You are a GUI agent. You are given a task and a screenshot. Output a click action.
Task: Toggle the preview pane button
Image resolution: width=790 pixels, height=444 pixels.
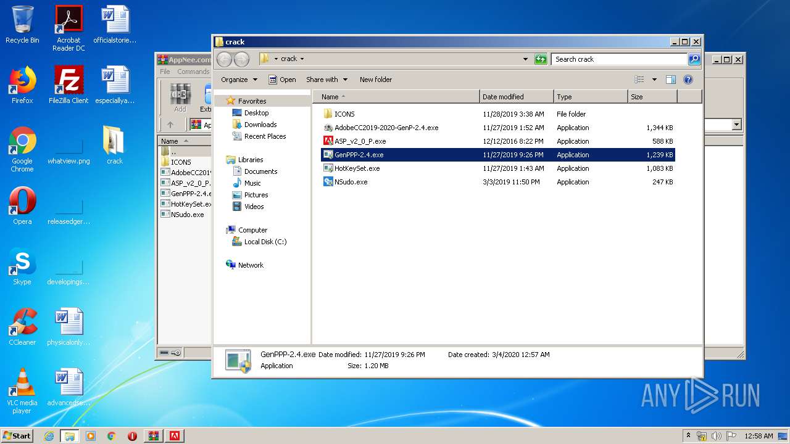pos(671,80)
